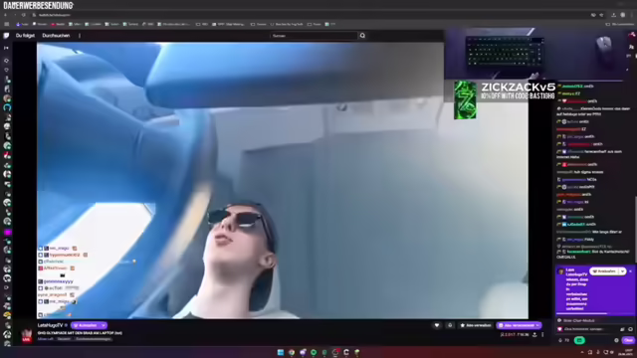Dismiss the purple Drops banner
Image resolution: width=637 pixels, height=358 pixels.
click(630, 270)
